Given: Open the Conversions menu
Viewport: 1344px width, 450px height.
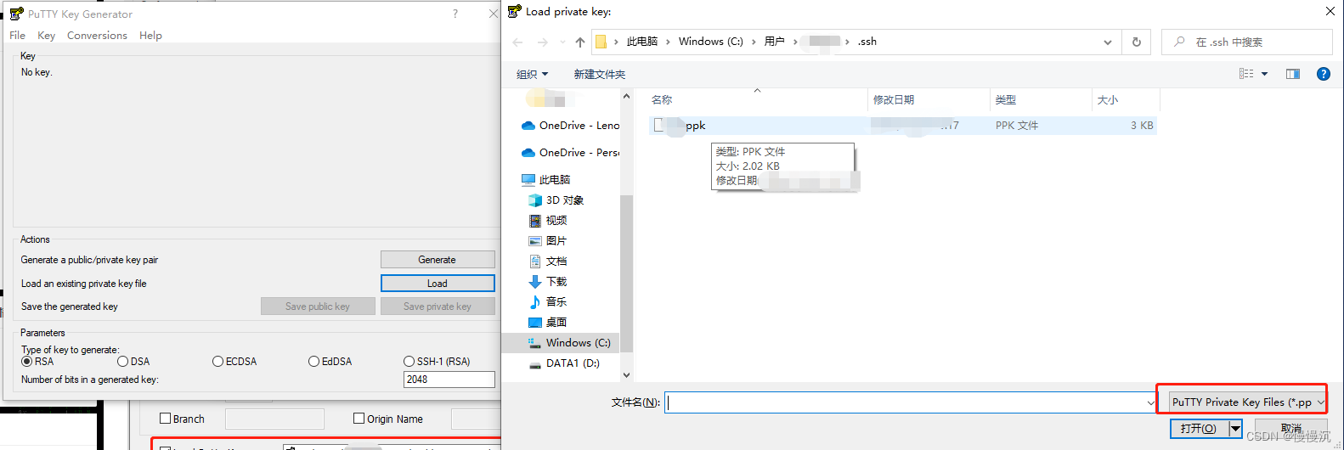Looking at the screenshot, I should coord(97,36).
